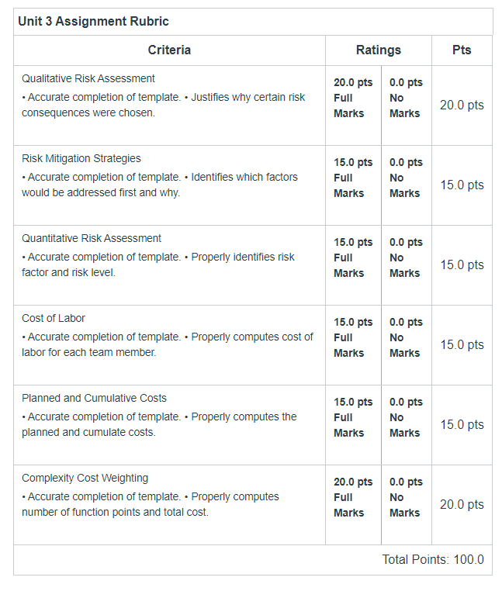Viewport: 502px width, 591px height.
Task: Choose No Marks rating for Risk Mitigation Strategies
Action: point(407,185)
